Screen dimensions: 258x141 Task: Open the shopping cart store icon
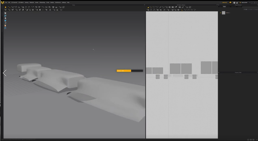coord(237,2)
